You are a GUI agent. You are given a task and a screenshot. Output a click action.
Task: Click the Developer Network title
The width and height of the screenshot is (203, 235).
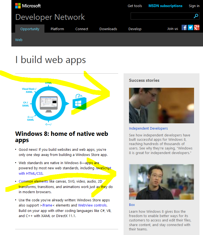(x=50, y=17)
